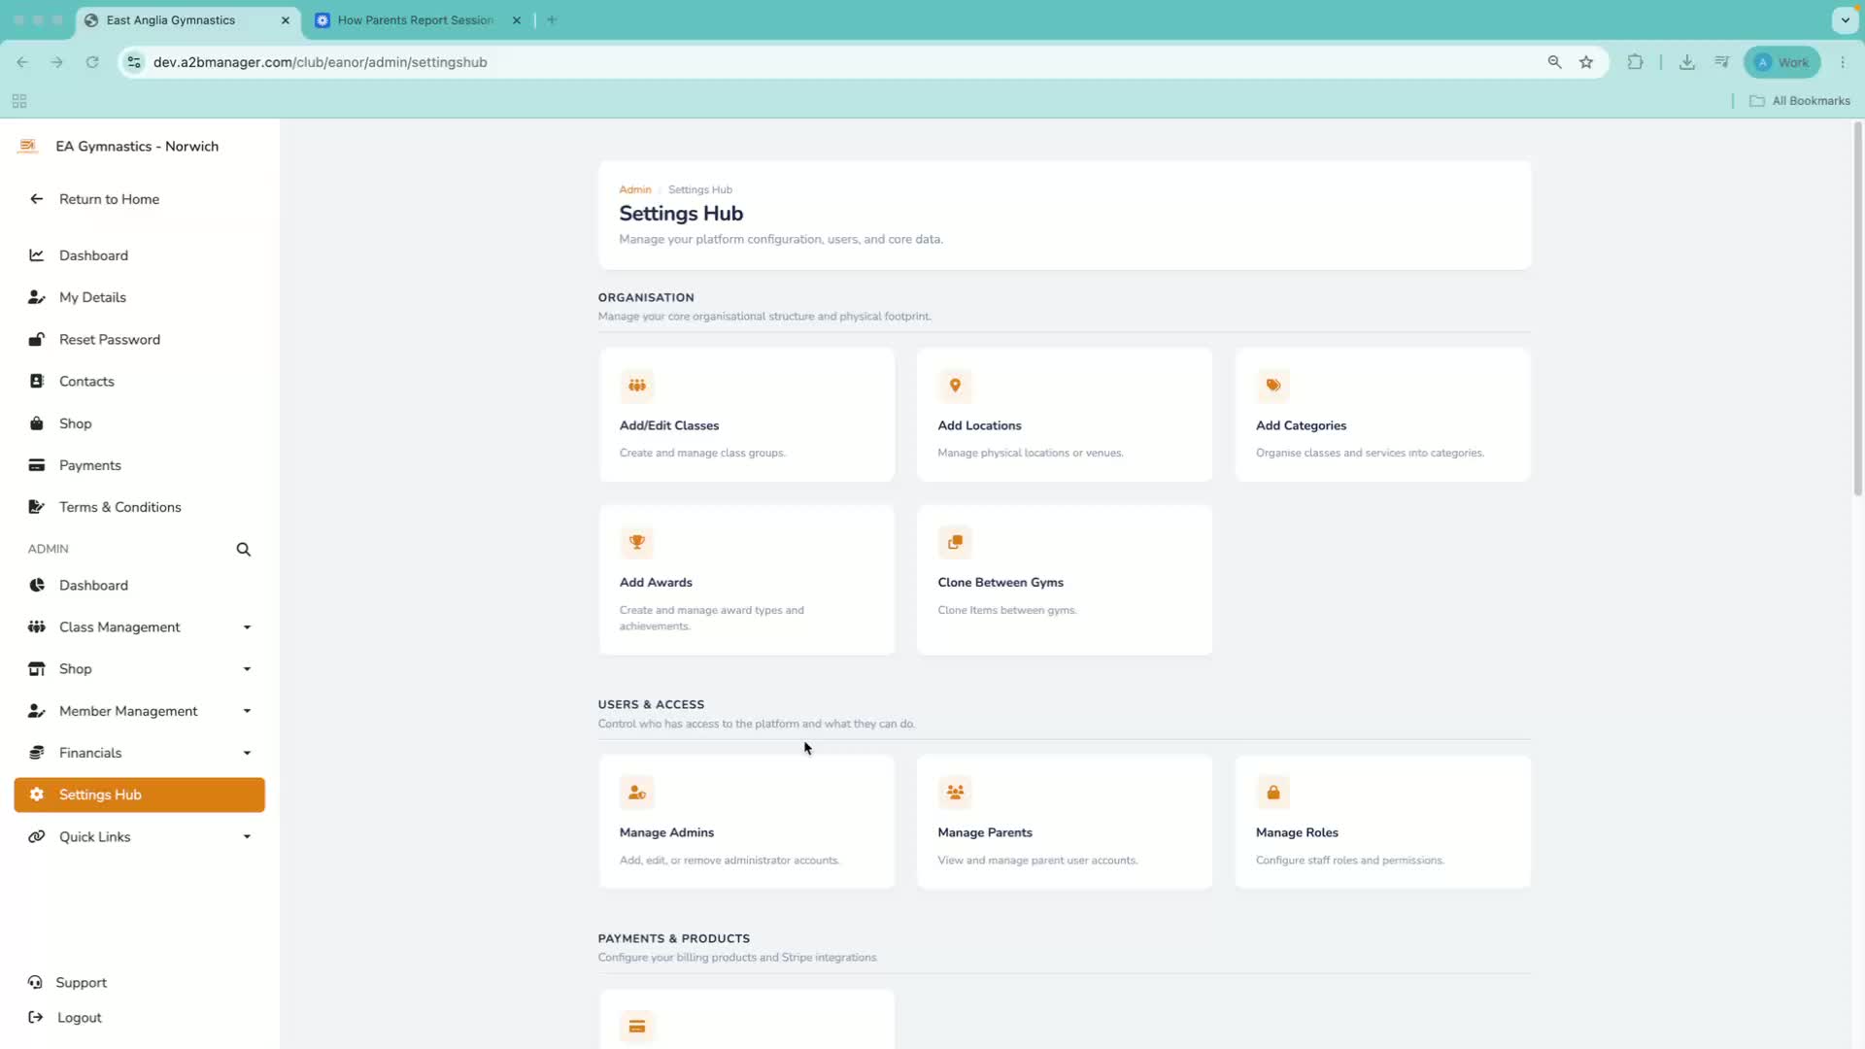Open the tab search dropdown chevron
This screenshot has height=1049, width=1865.
(x=1845, y=19)
